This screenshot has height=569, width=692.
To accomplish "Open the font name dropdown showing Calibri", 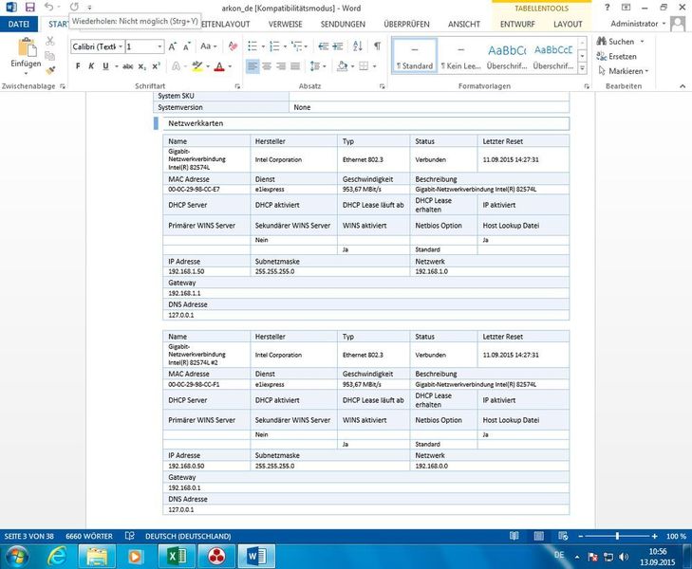I will (x=97, y=46).
